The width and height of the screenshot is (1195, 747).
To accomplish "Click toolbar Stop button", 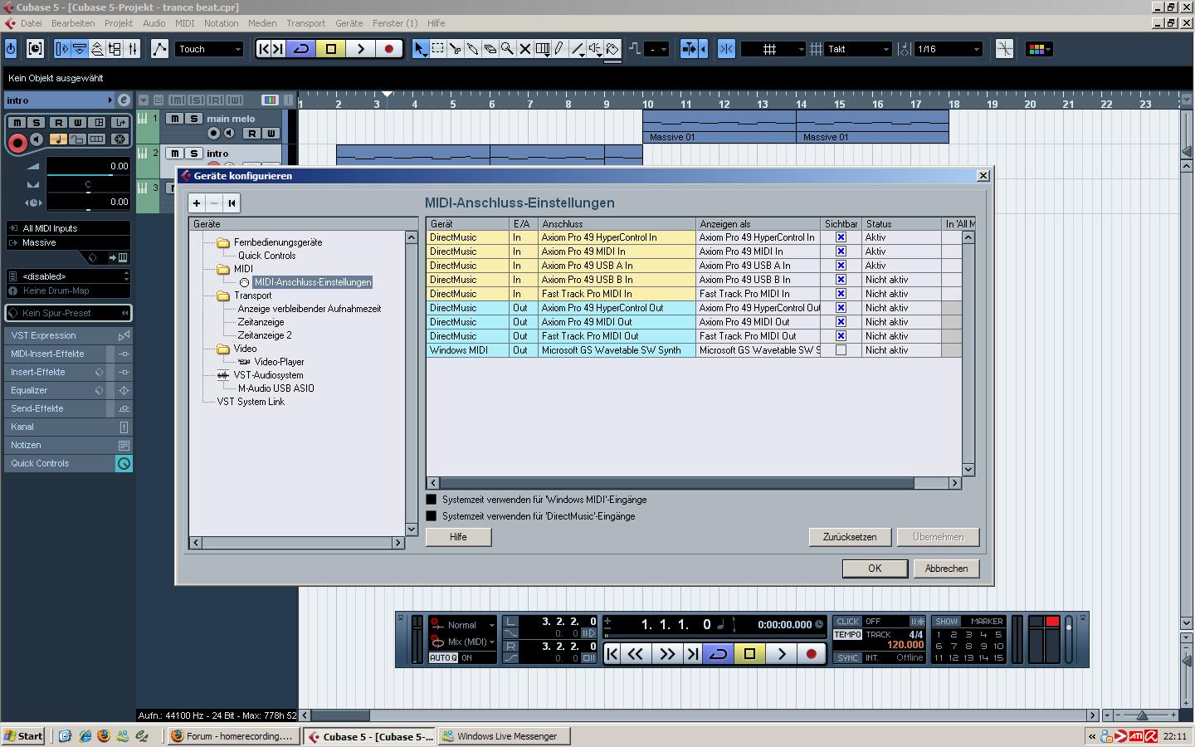I will point(331,49).
